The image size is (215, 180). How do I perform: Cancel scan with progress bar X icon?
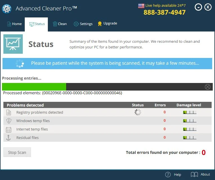pos(207,87)
